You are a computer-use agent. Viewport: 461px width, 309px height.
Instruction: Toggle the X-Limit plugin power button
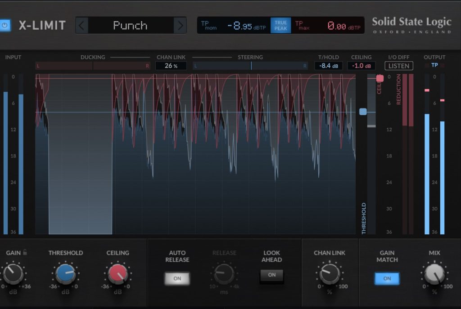tap(5, 25)
